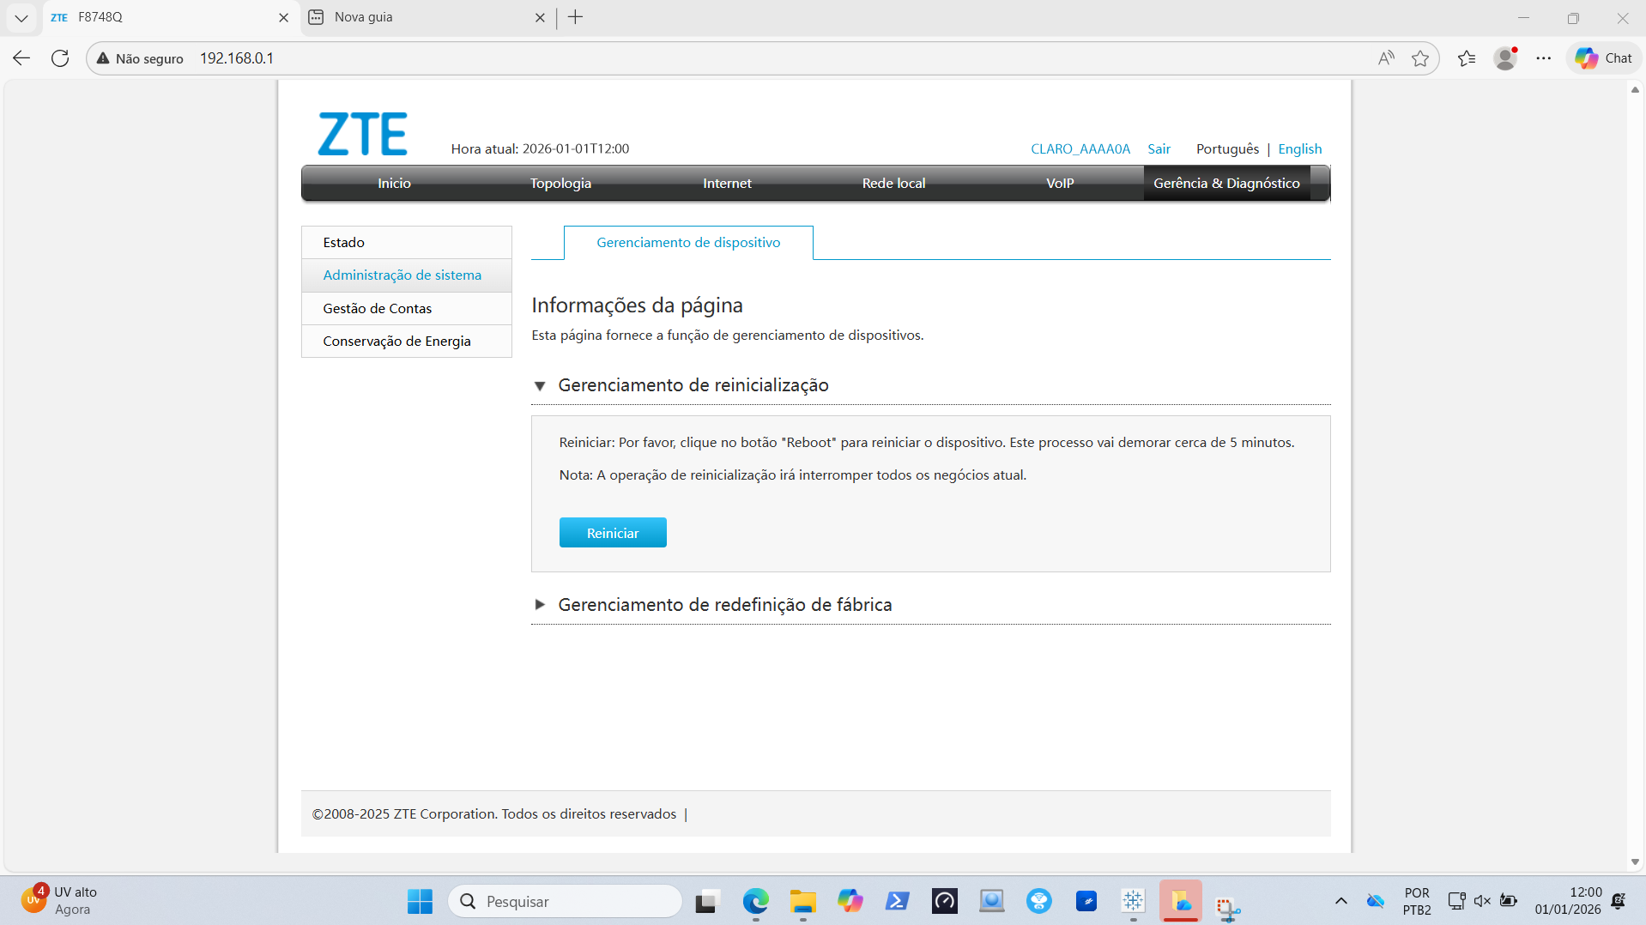Collapse the Gerenciamento de reinicialização section

click(541, 385)
